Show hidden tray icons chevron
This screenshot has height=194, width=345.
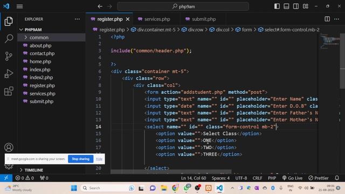pyautogui.click(x=232, y=188)
